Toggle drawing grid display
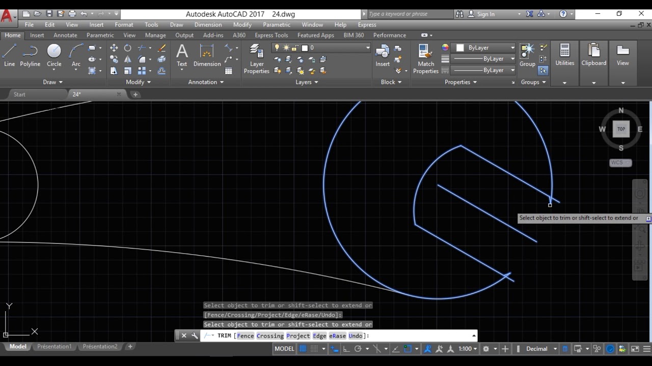The width and height of the screenshot is (652, 366). coord(303,349)
